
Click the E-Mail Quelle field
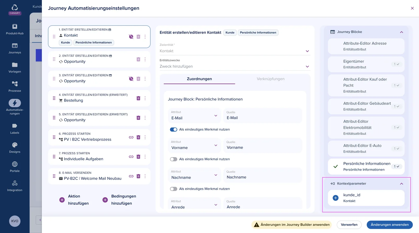[x=263, y=115]
